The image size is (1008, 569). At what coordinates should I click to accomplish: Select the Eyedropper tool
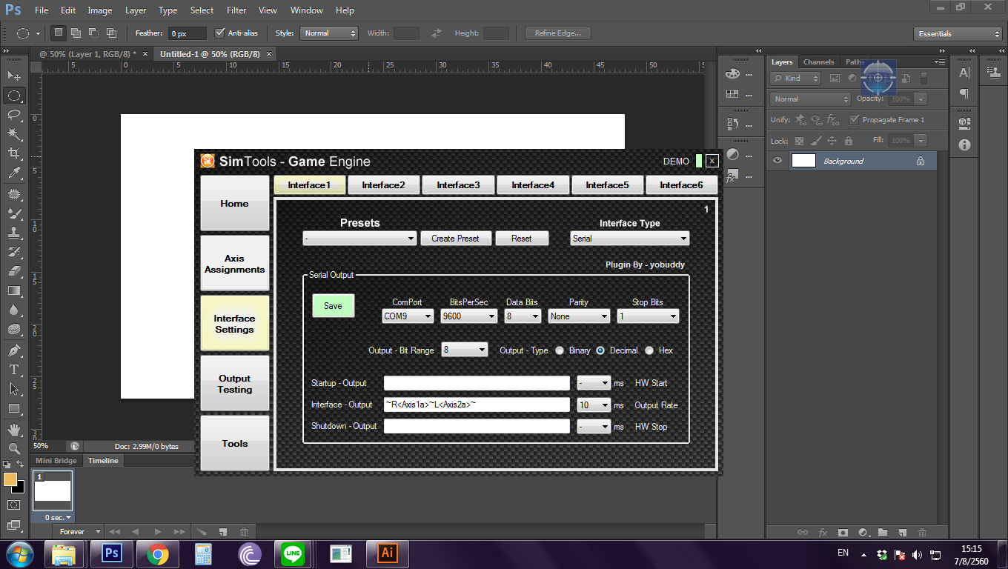(14, 173)
